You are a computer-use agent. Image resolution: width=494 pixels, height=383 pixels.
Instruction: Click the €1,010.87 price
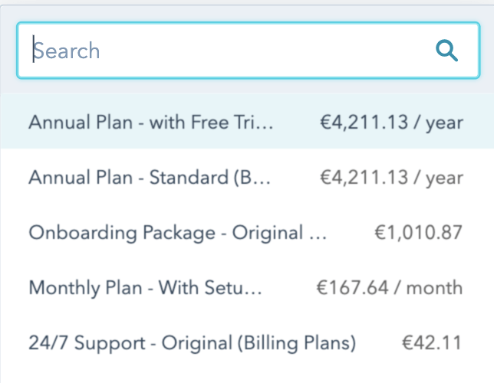click(418, 233)
